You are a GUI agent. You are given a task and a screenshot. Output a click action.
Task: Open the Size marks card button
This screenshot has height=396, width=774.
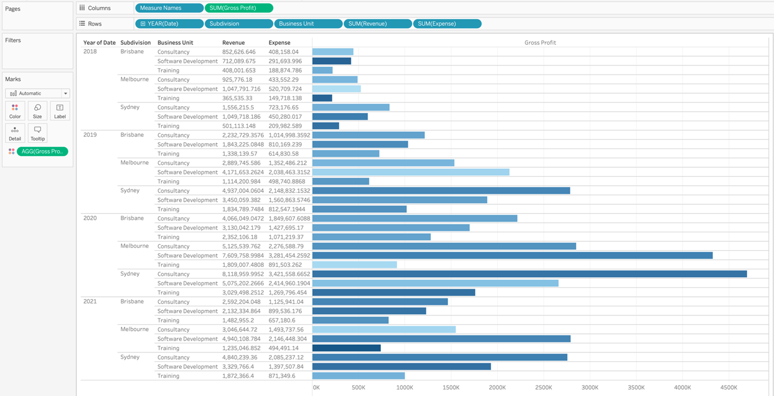[x=37, y=111]
